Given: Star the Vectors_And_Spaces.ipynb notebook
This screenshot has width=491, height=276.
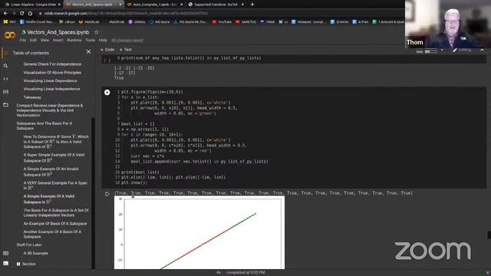Looking at the screenshot, I should [97, 32].
